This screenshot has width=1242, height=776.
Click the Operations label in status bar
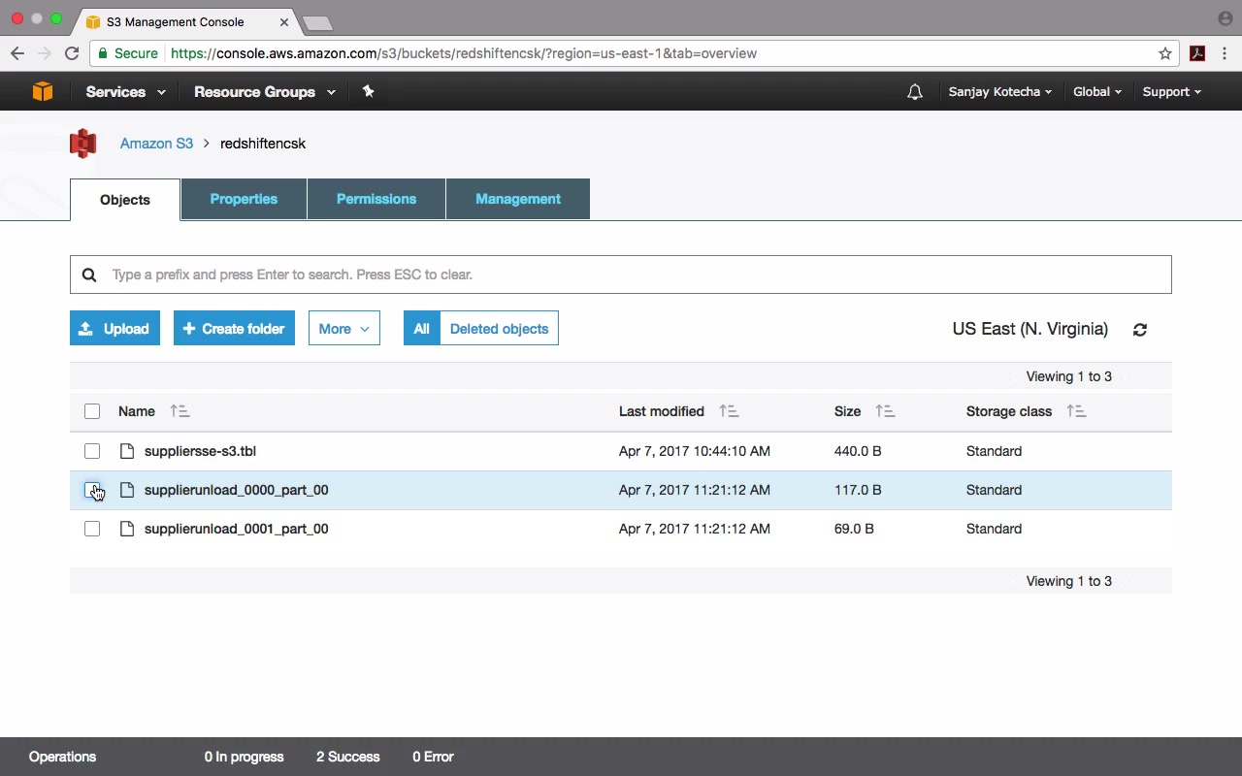coord(62,757)
